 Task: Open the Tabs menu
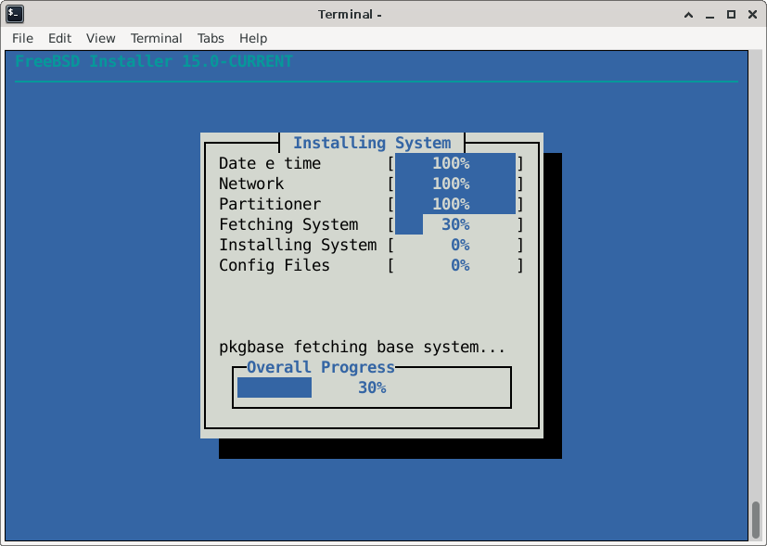[x=211, y=38]
